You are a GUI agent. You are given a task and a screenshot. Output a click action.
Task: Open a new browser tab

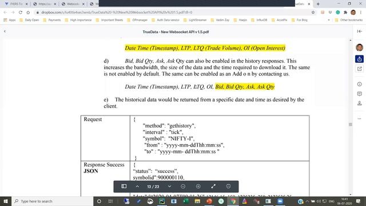click(318, 4)
